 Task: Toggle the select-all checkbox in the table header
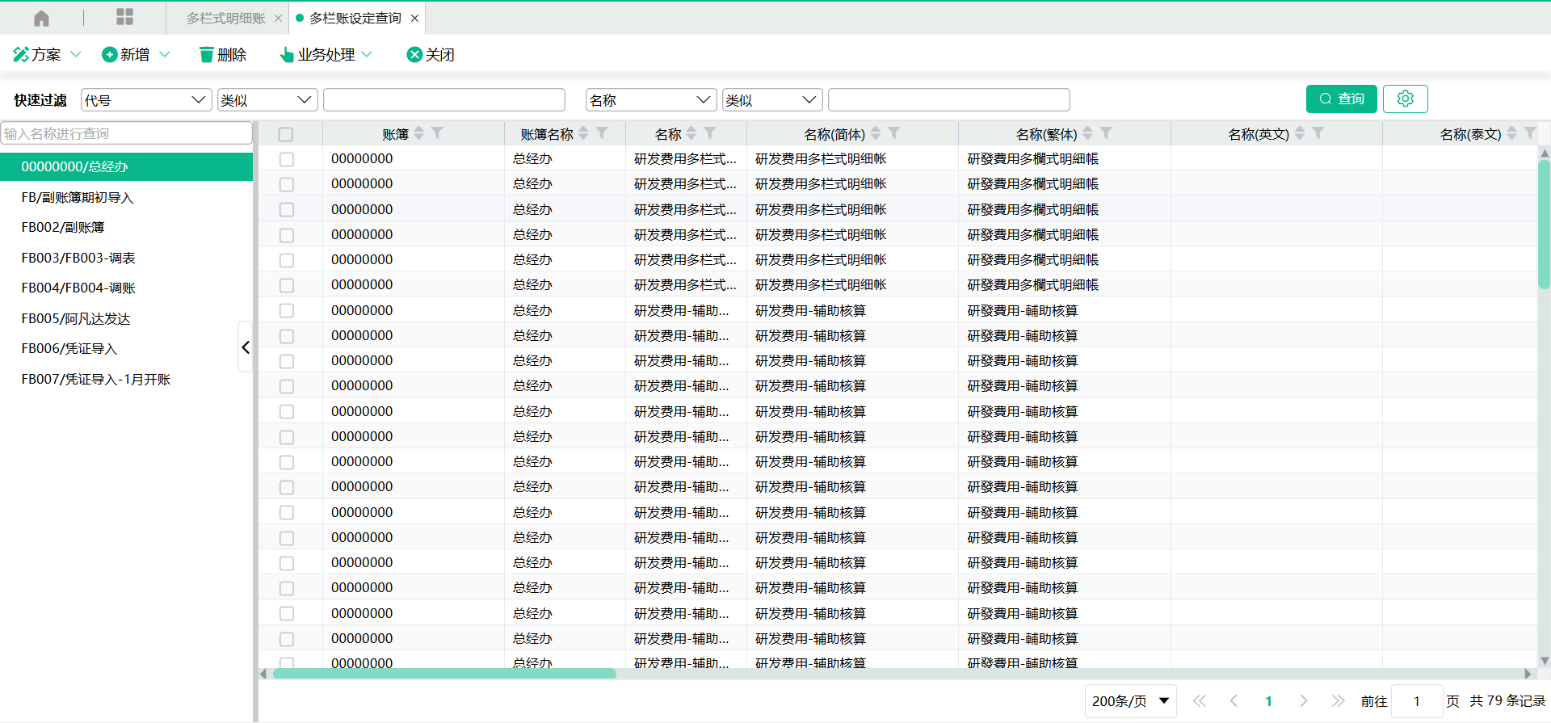286,134
